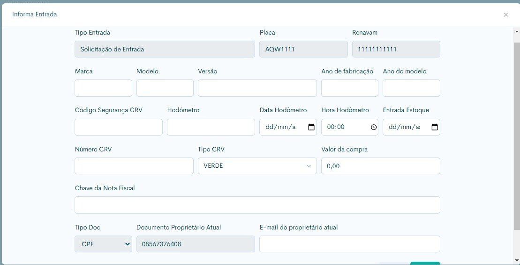Close the Informa Entrada dialog with X
This screenshot has width=520, height=265.
pyautogui.click(x=505, y=15)
